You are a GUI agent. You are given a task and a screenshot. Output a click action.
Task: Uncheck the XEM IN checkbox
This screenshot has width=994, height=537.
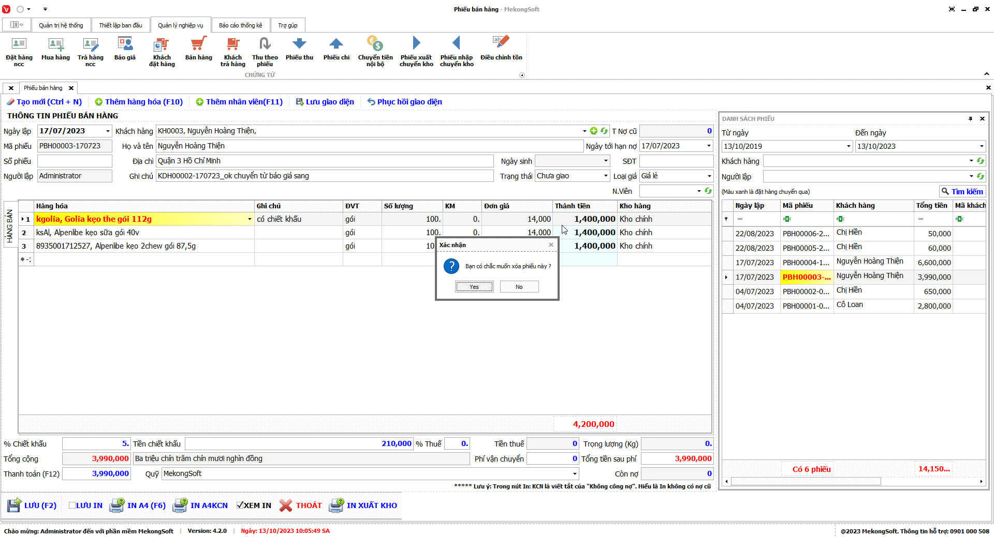point(240,505)
